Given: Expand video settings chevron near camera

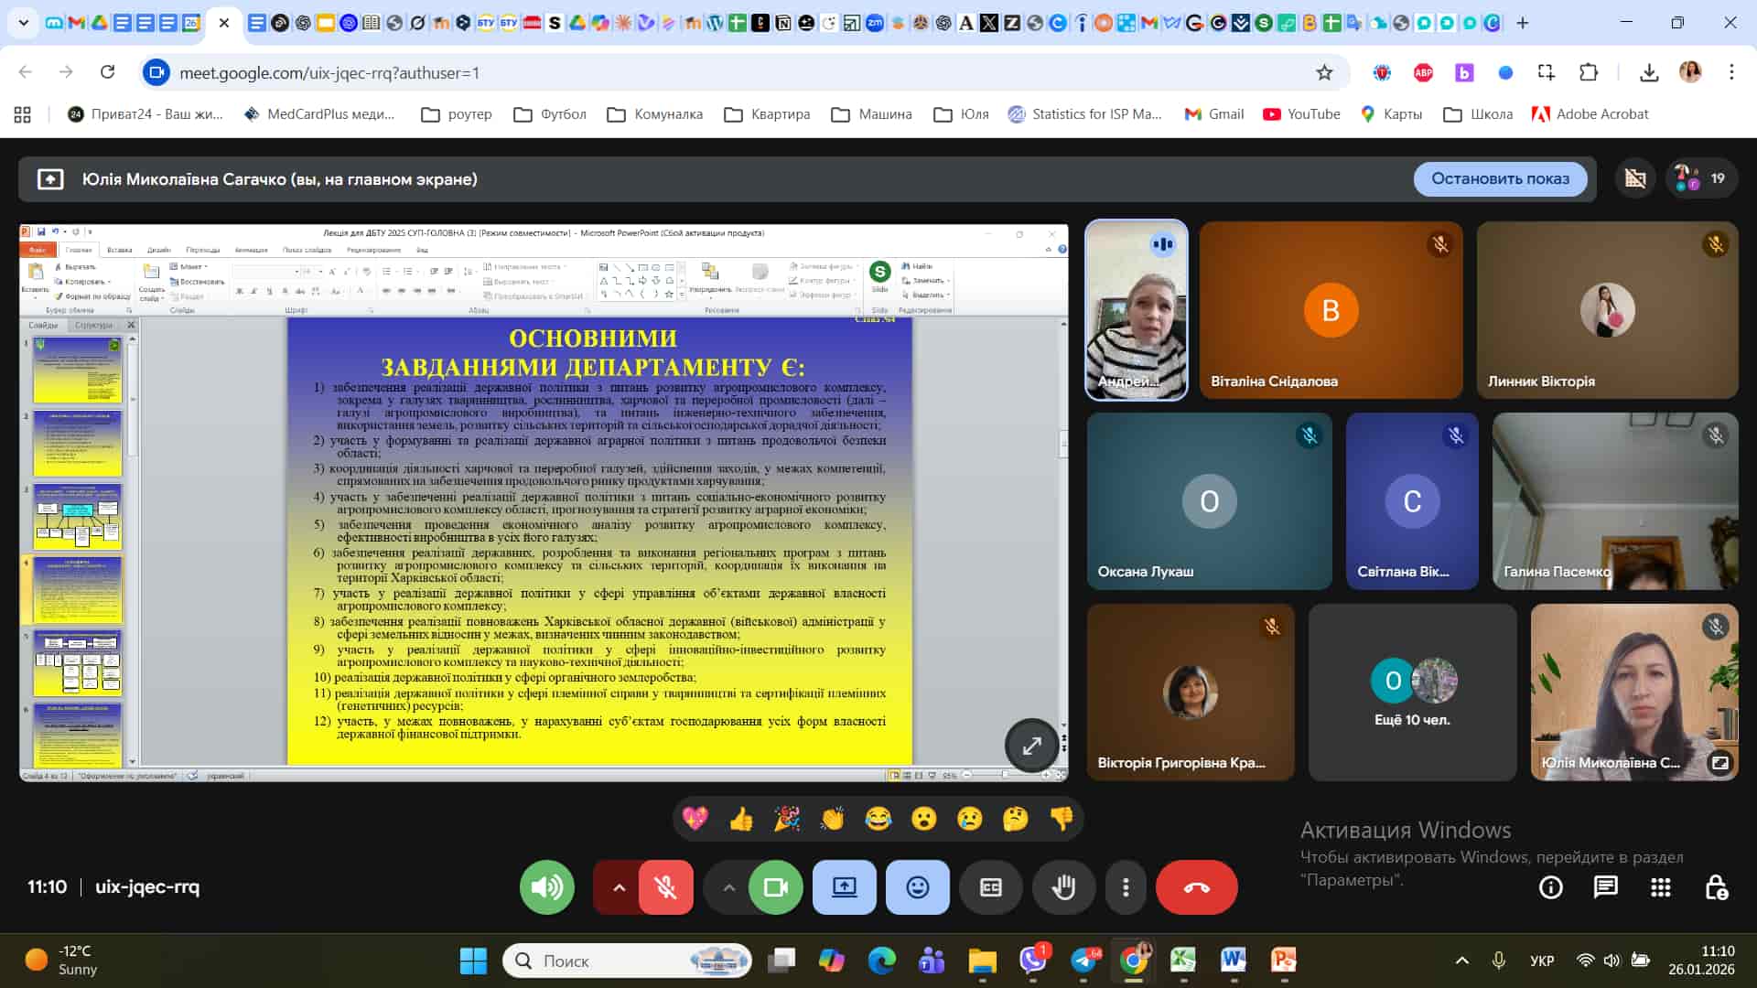Looking at the screenshot, I should tap(728, 887).
